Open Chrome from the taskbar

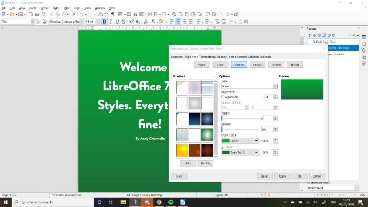coord(159,202)
